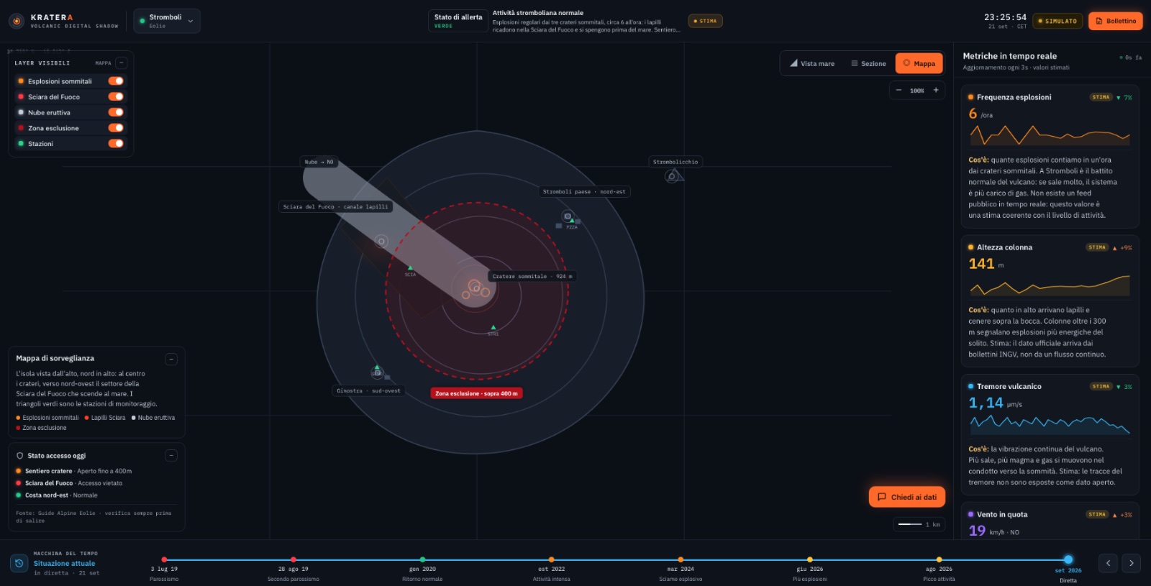Click the SIMULATO mode badge
Screen dimensions: 1151x586
pos(1057,21)
